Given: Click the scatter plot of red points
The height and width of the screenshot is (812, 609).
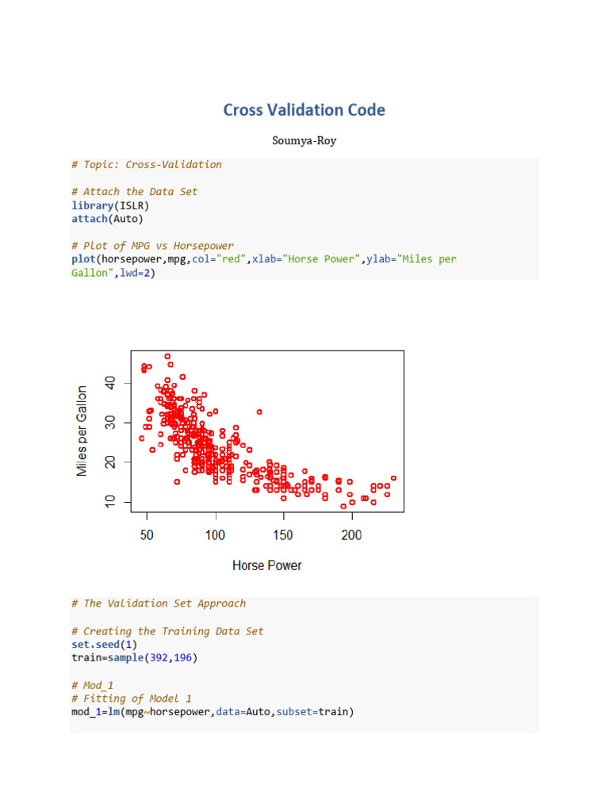Looking at the screenshot, I should pos(267,431).
